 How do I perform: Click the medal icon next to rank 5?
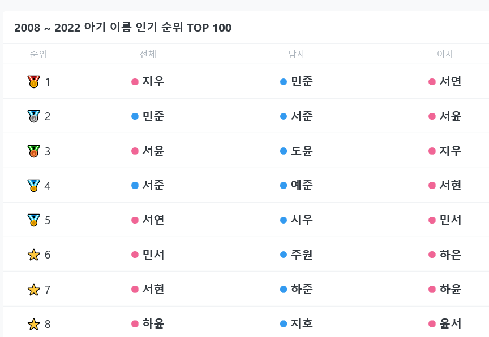click(x=34, y=220)
